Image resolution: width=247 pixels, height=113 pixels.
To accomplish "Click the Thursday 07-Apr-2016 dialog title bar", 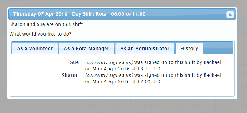I will click(122, 14).
